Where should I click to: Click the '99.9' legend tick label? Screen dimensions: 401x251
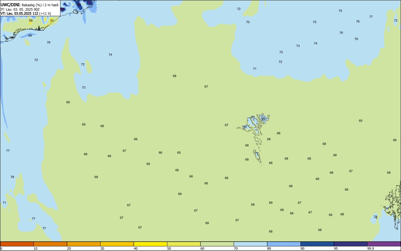click(371, 248)
